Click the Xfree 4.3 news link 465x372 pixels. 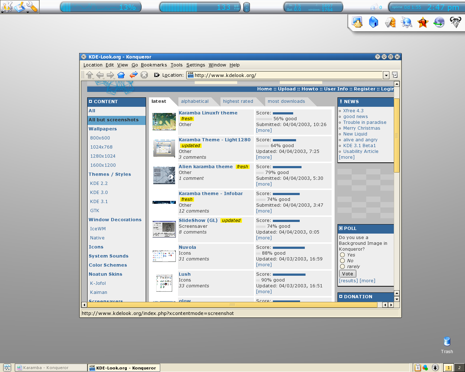point(353,111)
